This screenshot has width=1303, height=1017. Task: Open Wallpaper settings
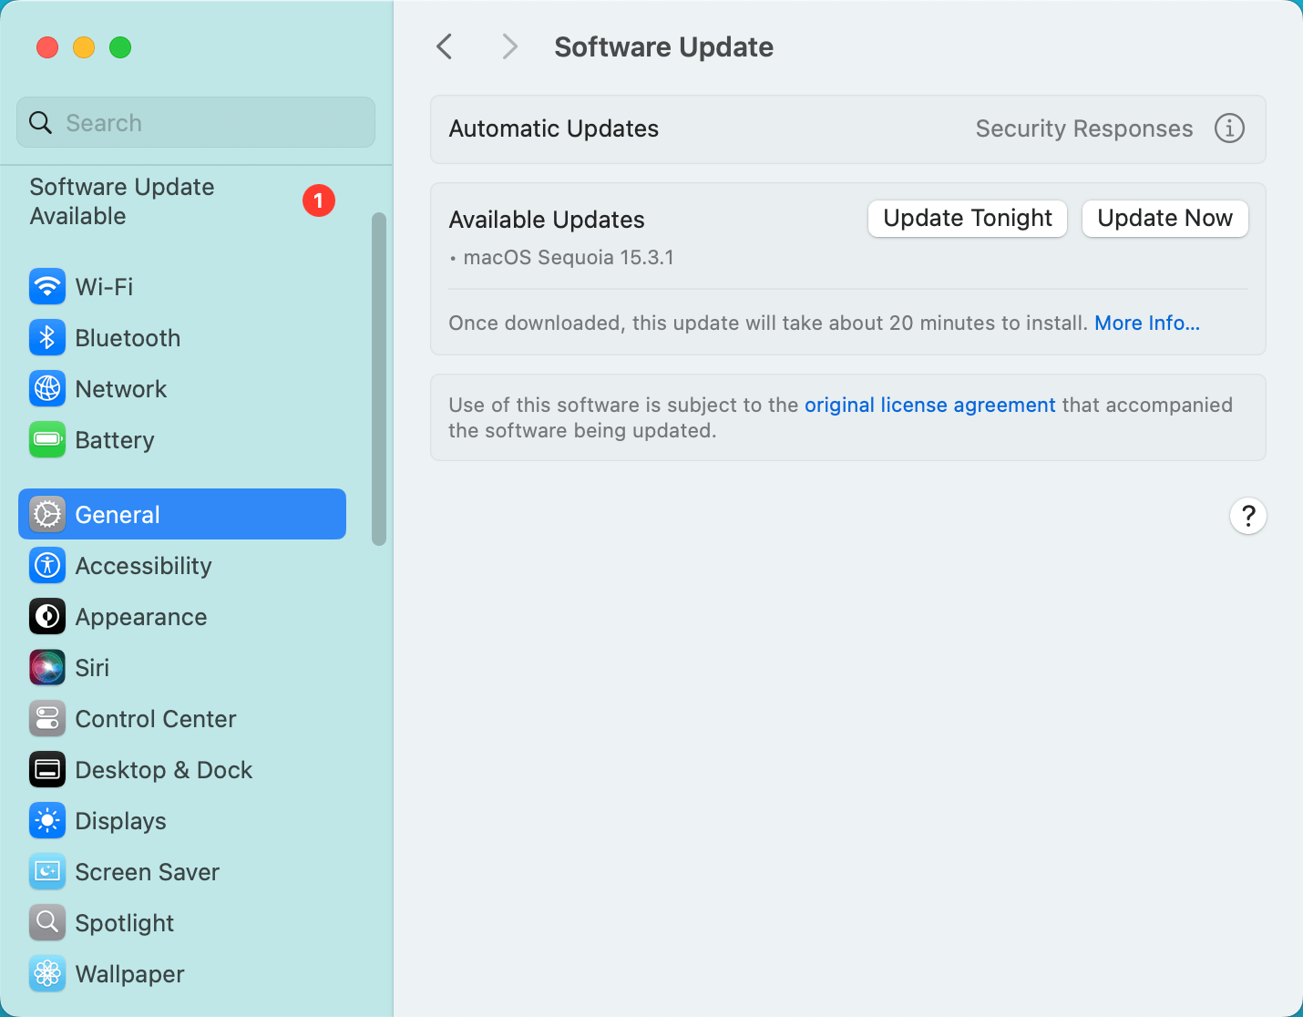pos(128,973)
